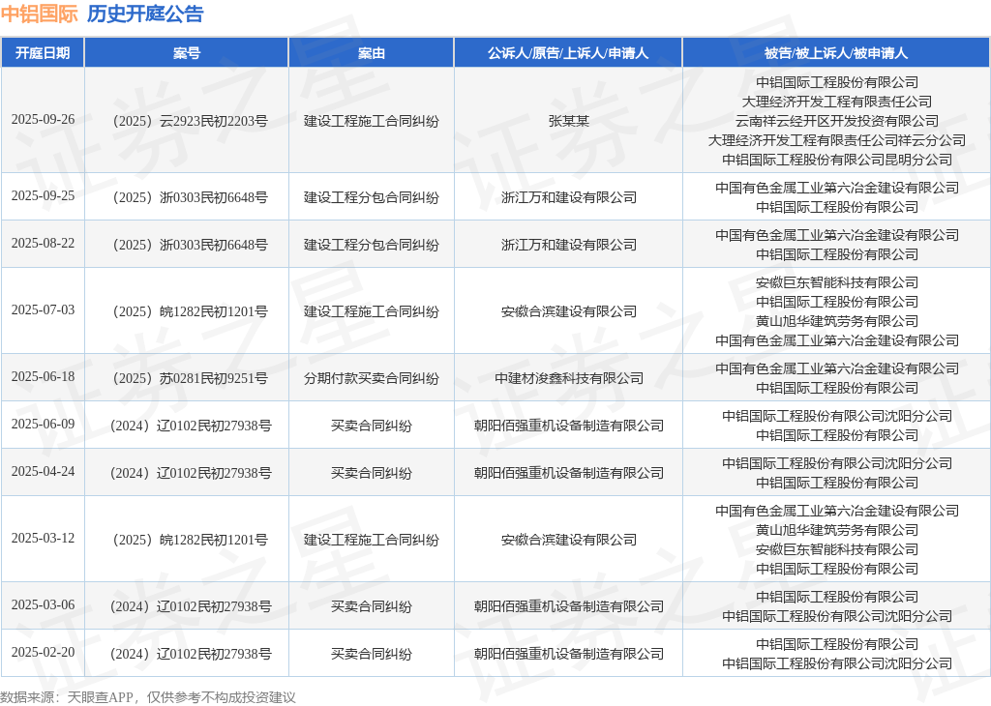The image size is (991, 706).
Task: Click 中铝国际工程股份有限公司沈阳分公司 in the 2025-06-09 row
Action: click(837, 416)
